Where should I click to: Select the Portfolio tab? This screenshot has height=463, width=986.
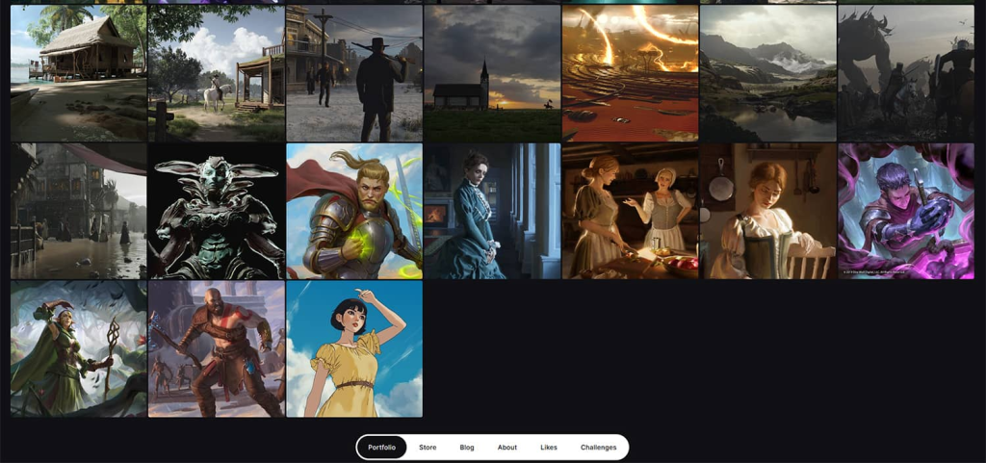coord(381,448)
